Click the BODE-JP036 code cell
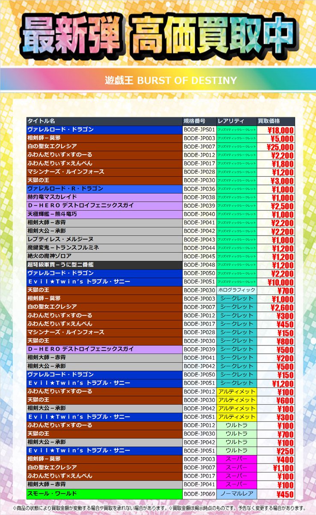This screenshot has height=515, width=316. click(199, 189)
